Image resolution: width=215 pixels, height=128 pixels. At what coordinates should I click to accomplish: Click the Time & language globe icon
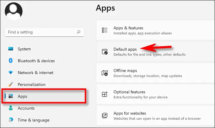pos(11,120)
